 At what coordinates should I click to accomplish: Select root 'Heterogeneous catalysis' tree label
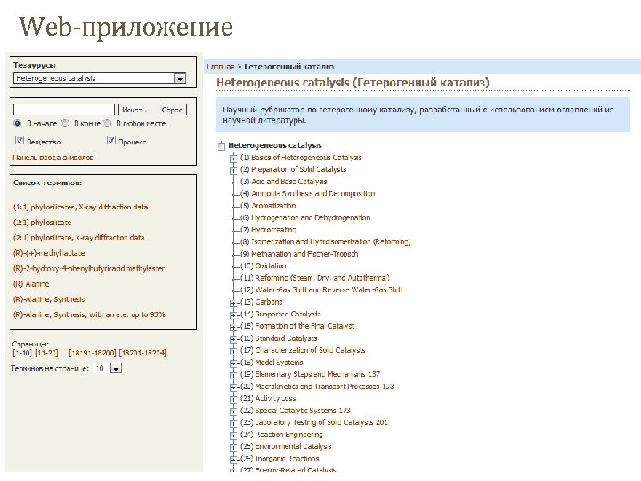tap(275, 145)
